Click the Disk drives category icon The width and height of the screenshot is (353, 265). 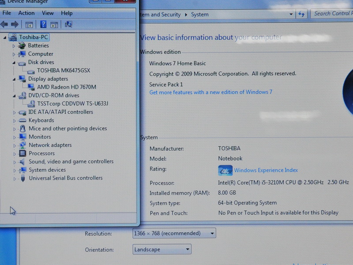tap(22, 63)
